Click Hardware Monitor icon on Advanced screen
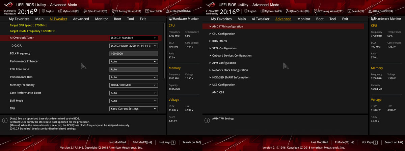Viewport: 405px width, 151px height. [373, 19]
